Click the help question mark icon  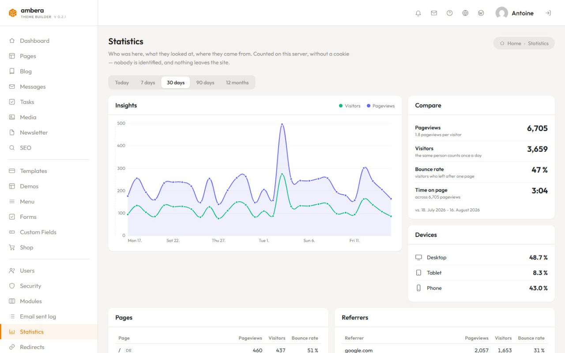click(x=450, y=13)
